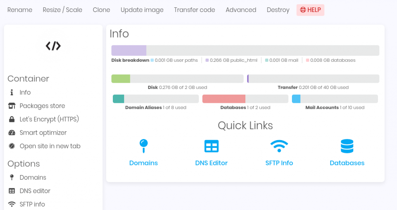
Task: Click the red HELP button
Action: pos(311,10)
